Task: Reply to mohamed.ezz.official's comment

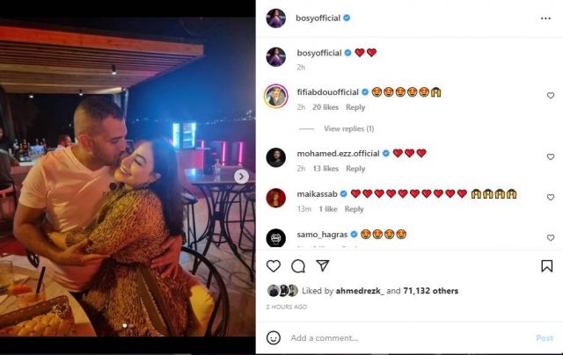Action: point(355,169)
